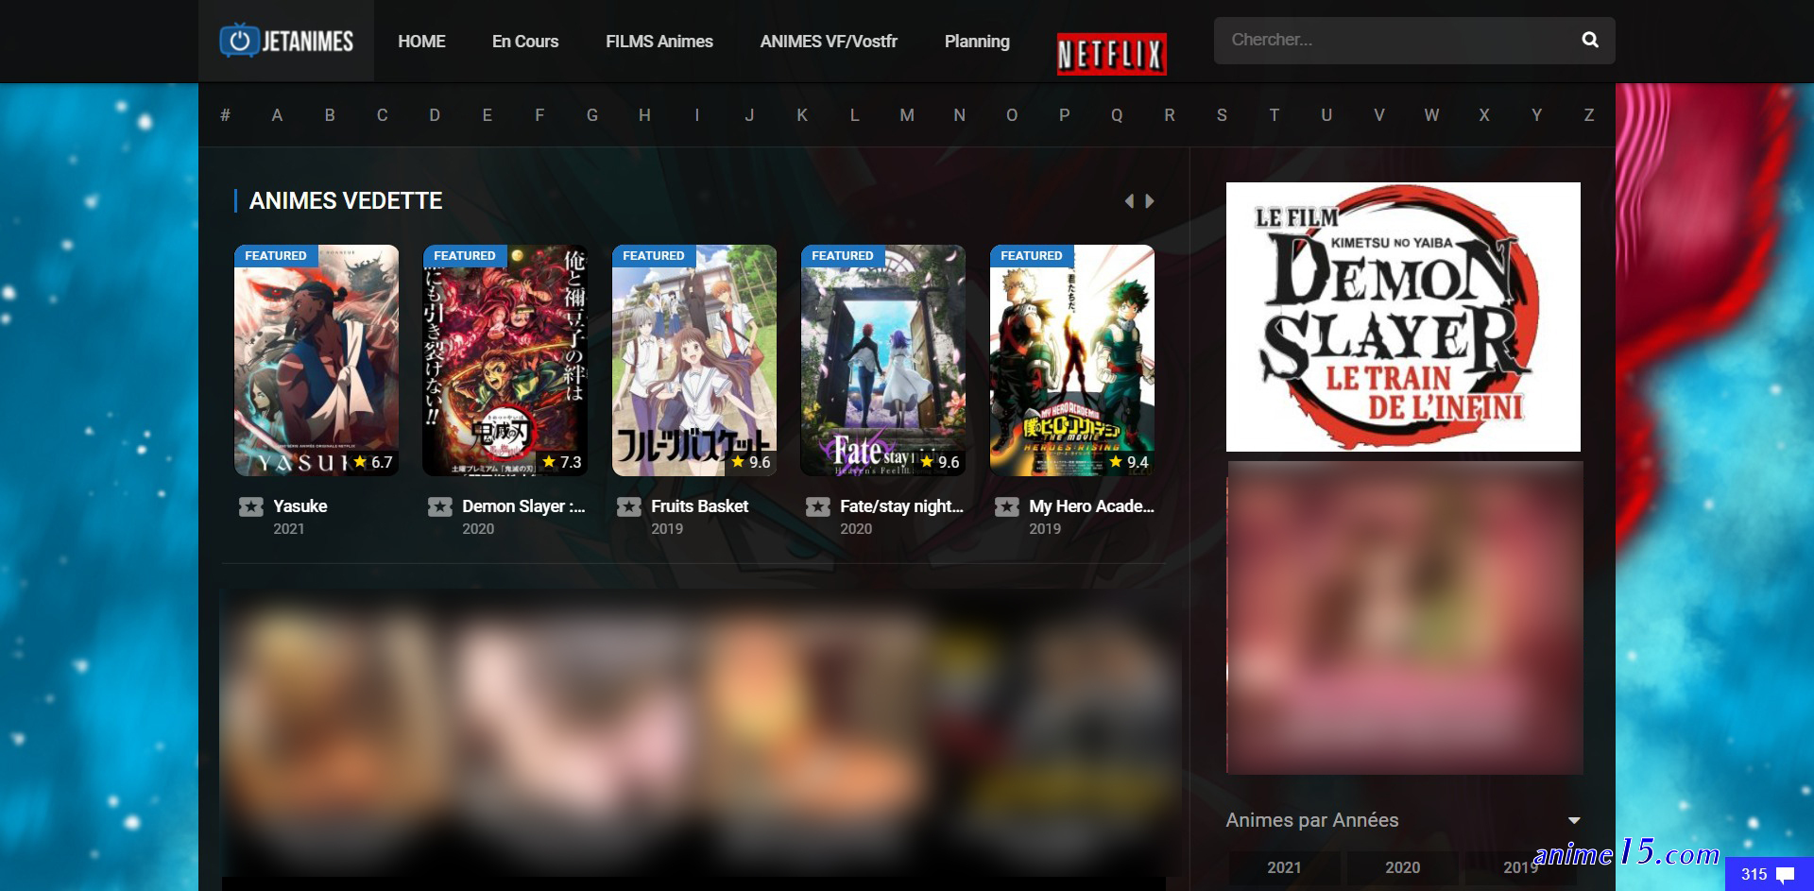Filter animes by letter F
This screenshot has height=891, width=1814.
pyautogui.click(x=539, y=115)
